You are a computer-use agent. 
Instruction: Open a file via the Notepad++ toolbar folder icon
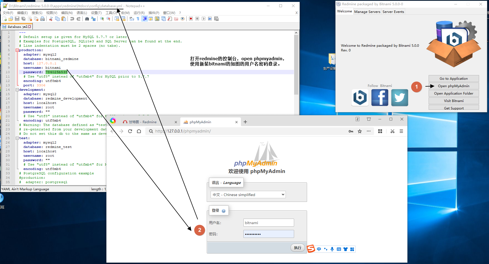[x=11, y=19]
